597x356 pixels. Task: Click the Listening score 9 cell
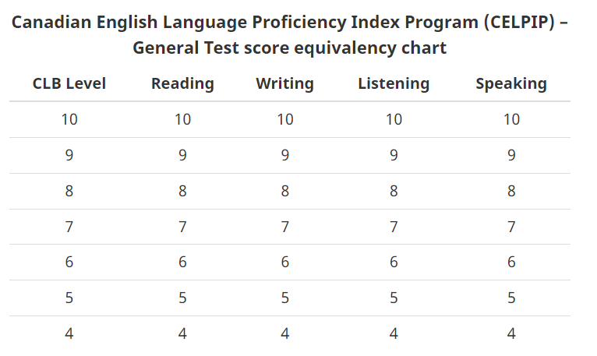394,155
